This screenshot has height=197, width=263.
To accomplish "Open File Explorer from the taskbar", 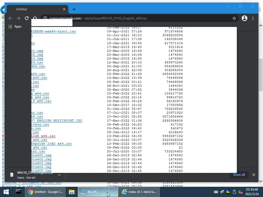I will tap(71, 192).
